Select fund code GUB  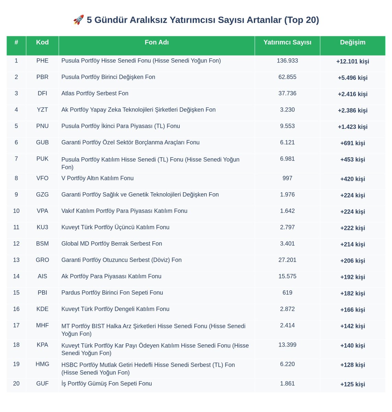coord(43,142)
